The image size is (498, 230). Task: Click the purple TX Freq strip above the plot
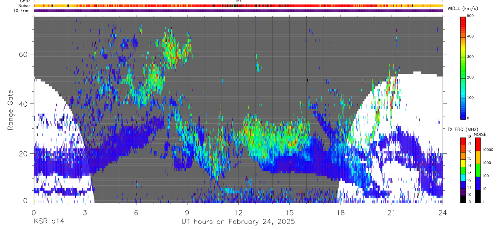[238, 11]
